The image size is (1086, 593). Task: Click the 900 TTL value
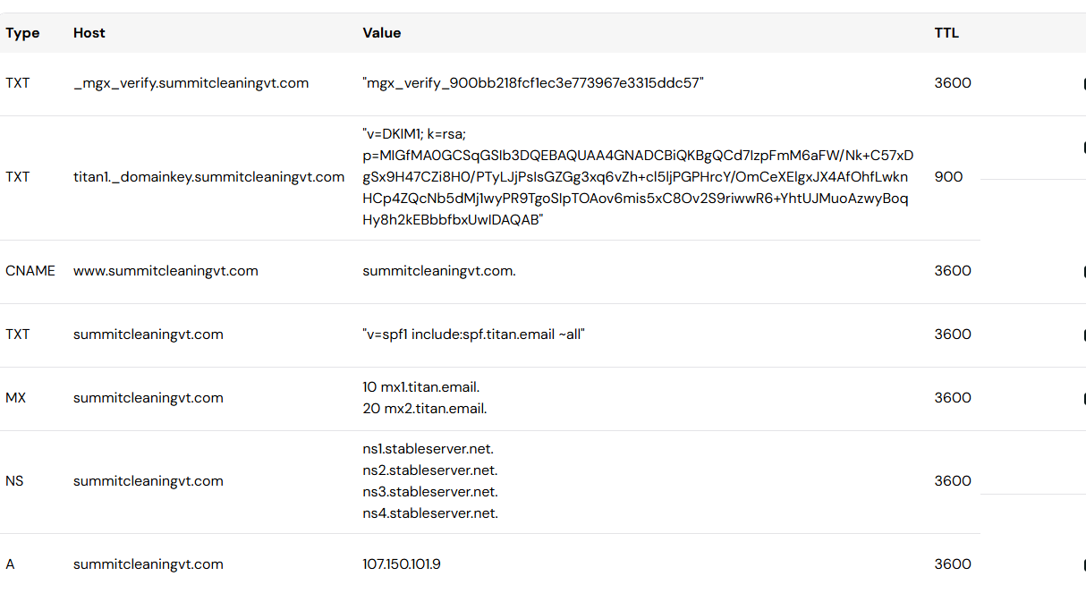coord(948,177)
